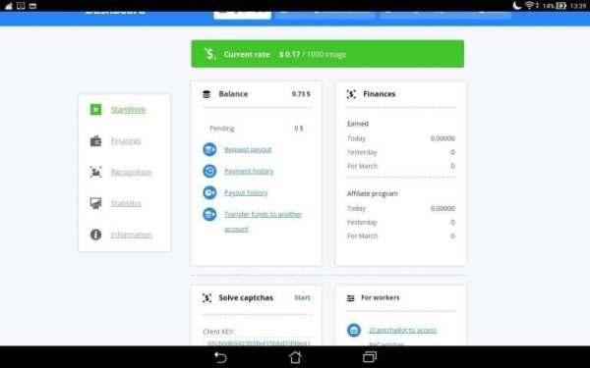Tap the Android back navigation button
Screen dimensions: 590x368
click(x=220, y=357)
